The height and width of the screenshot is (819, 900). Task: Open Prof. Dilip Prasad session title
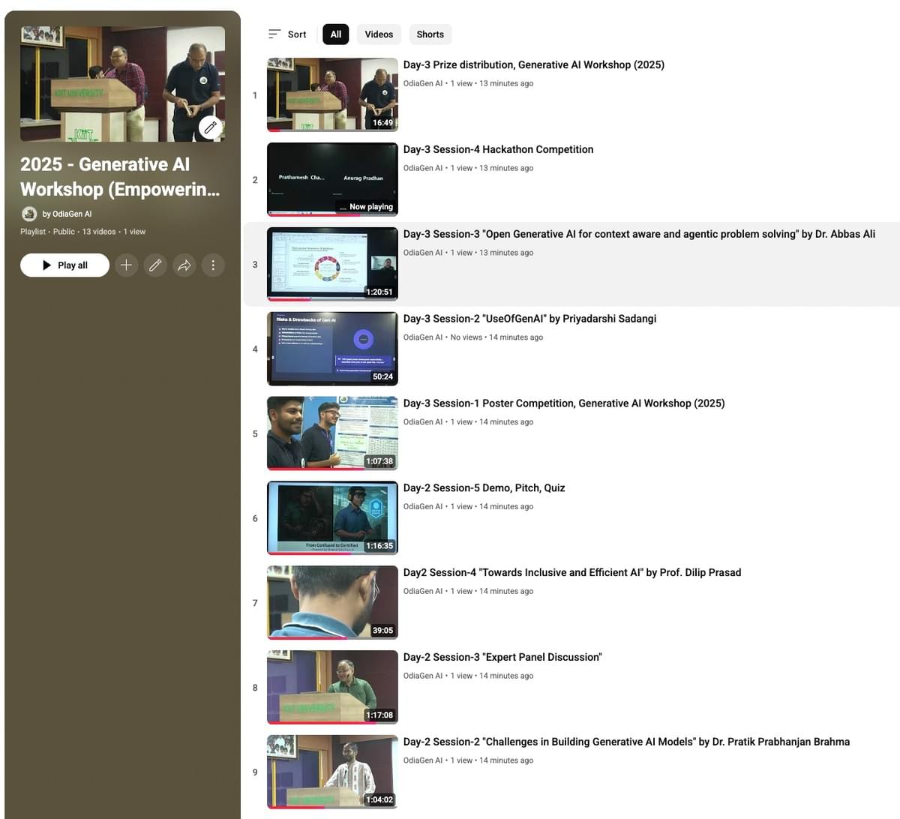tap(572, 573)
